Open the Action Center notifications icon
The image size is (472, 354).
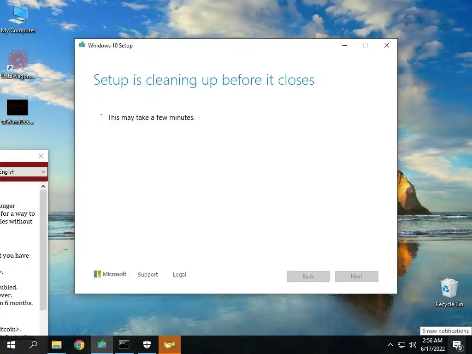point(458,345)
